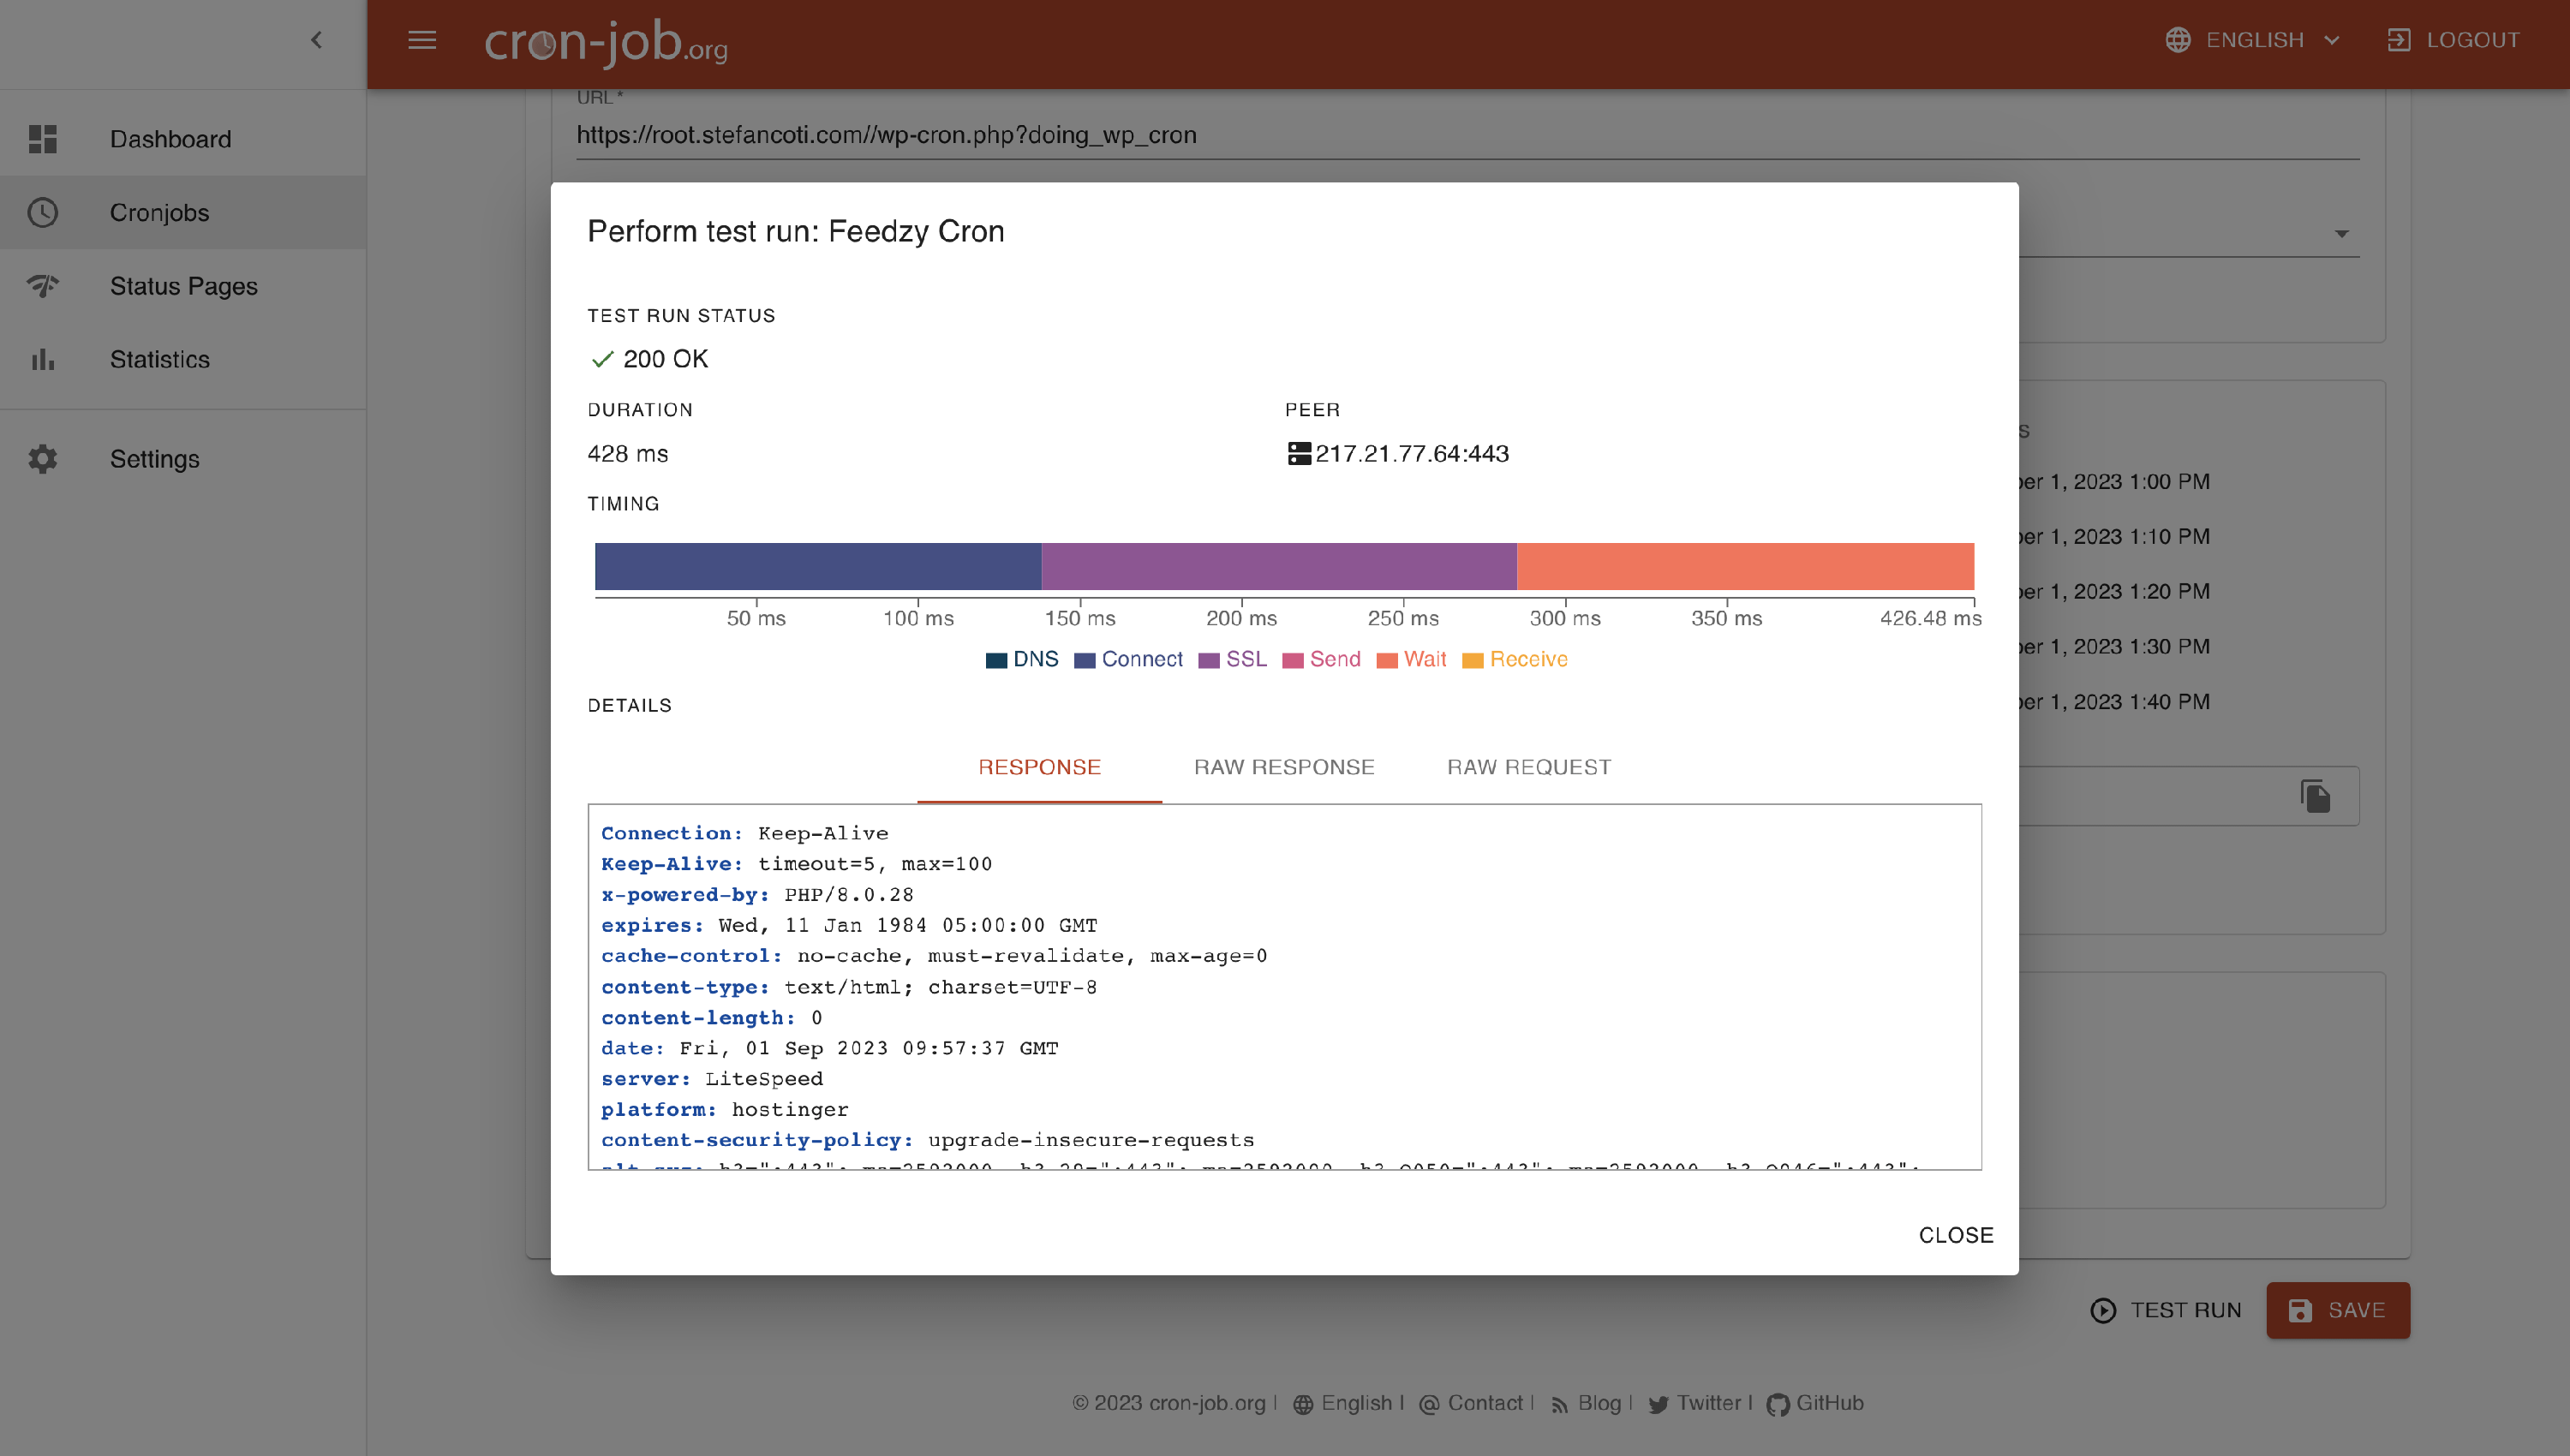Click the globe language icon in header

point(2178,40)
